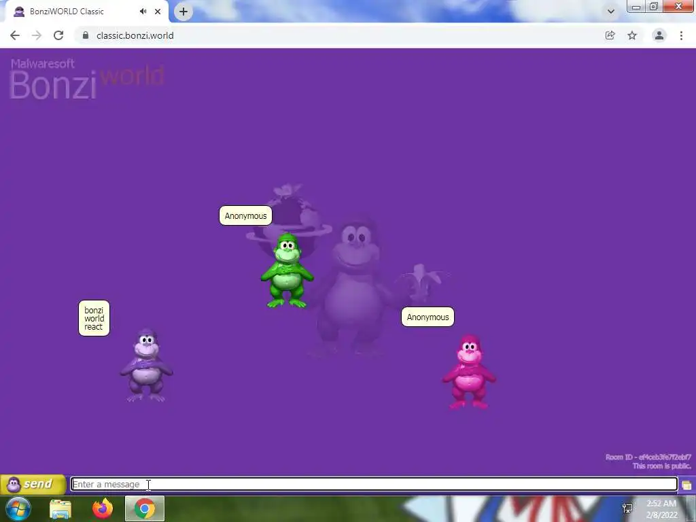Click the green Bonzi character

288,271
